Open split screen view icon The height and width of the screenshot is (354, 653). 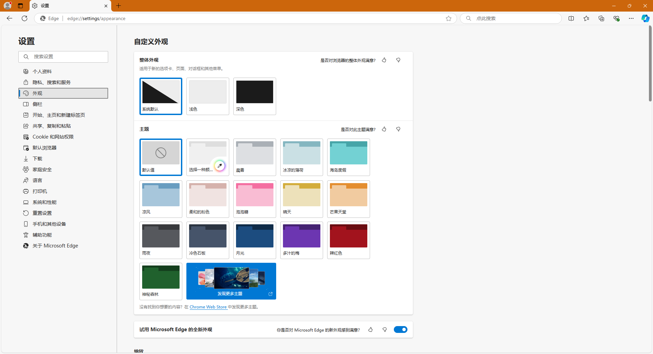coord(571,18)
